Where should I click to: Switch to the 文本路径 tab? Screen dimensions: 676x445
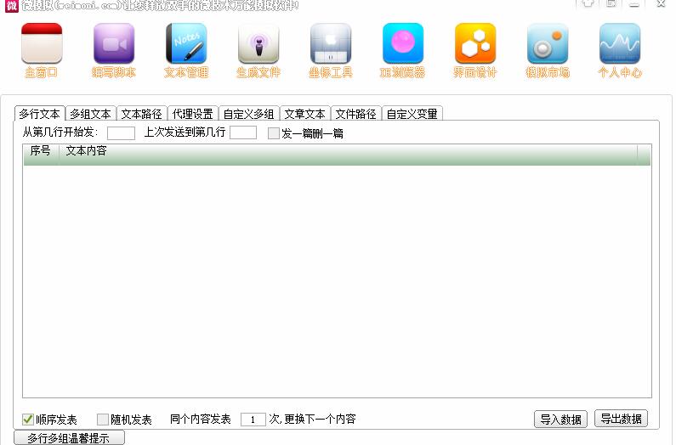141,114
